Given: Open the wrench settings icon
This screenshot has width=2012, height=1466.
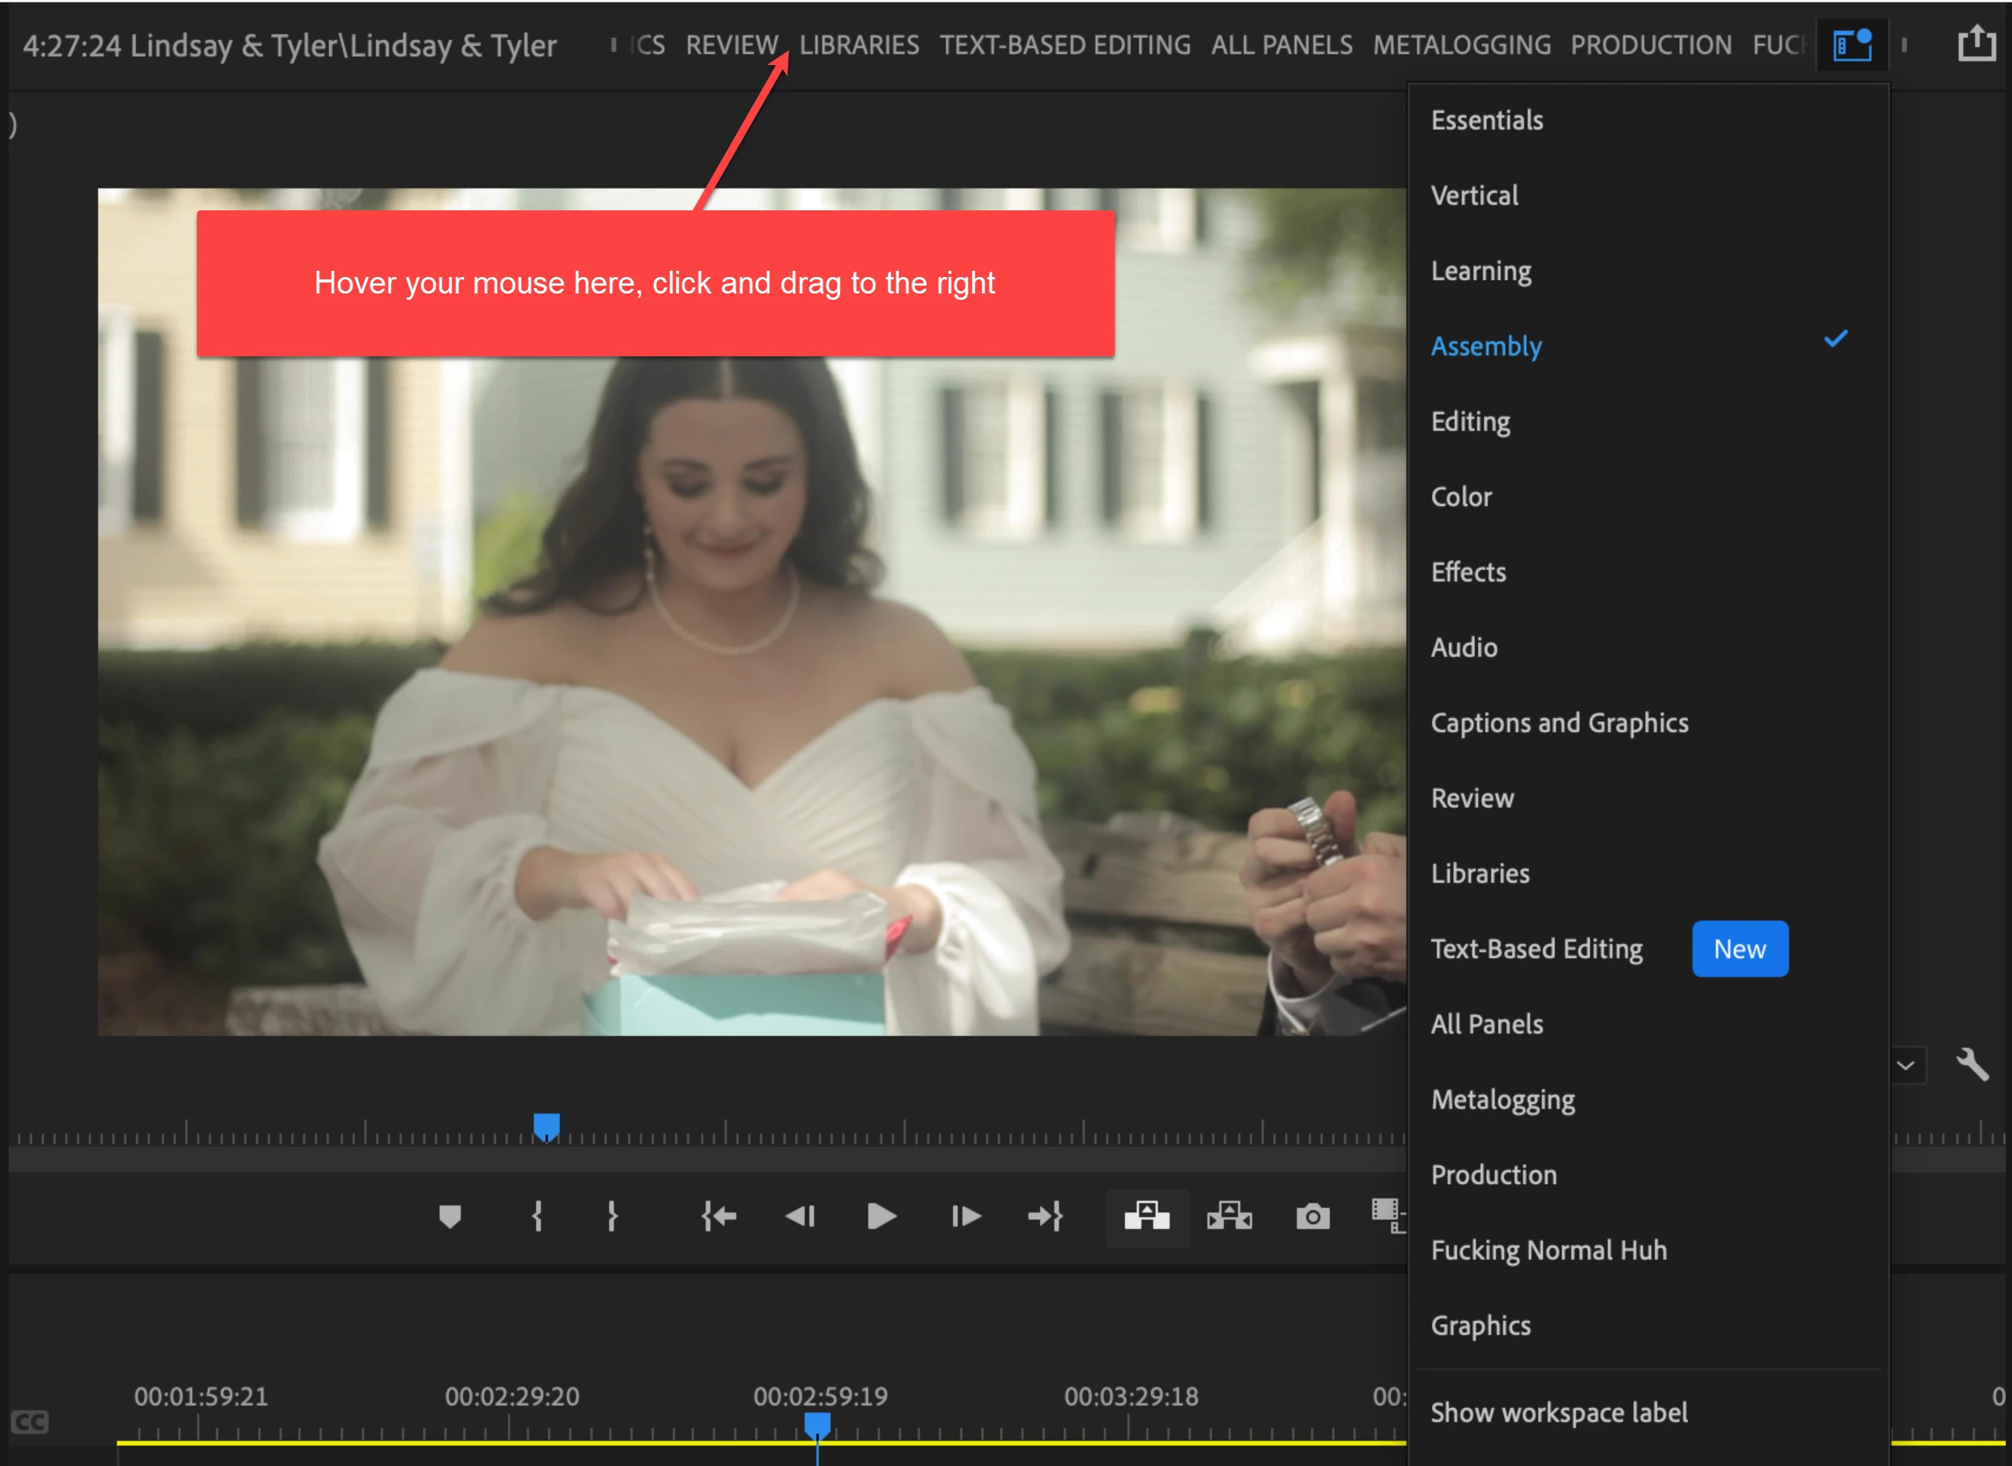Looking at the screenshot, I should click(x=1972, y=1063).
